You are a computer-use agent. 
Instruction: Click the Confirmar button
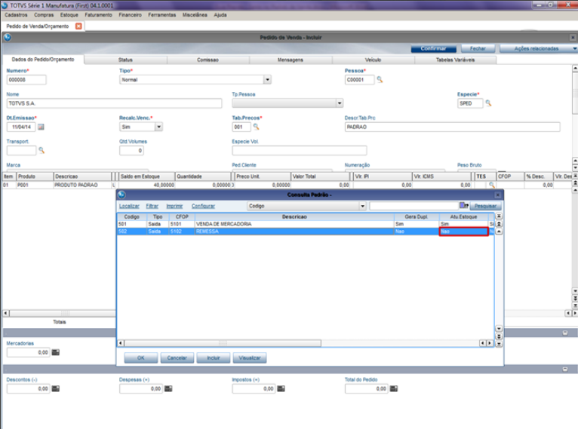433,48
